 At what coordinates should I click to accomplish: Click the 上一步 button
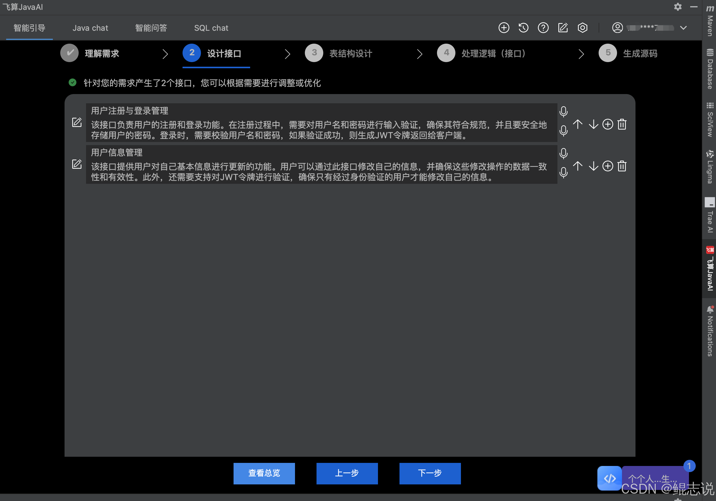coord(347,473)
